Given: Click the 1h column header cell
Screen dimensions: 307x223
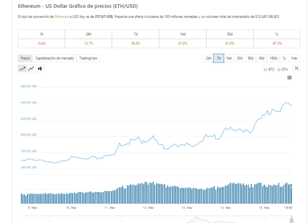Looking at the screenshot, I should [x=42, y=34].
